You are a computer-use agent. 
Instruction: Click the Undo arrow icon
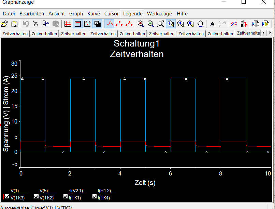pyautogui.click(x=26, y=24)
